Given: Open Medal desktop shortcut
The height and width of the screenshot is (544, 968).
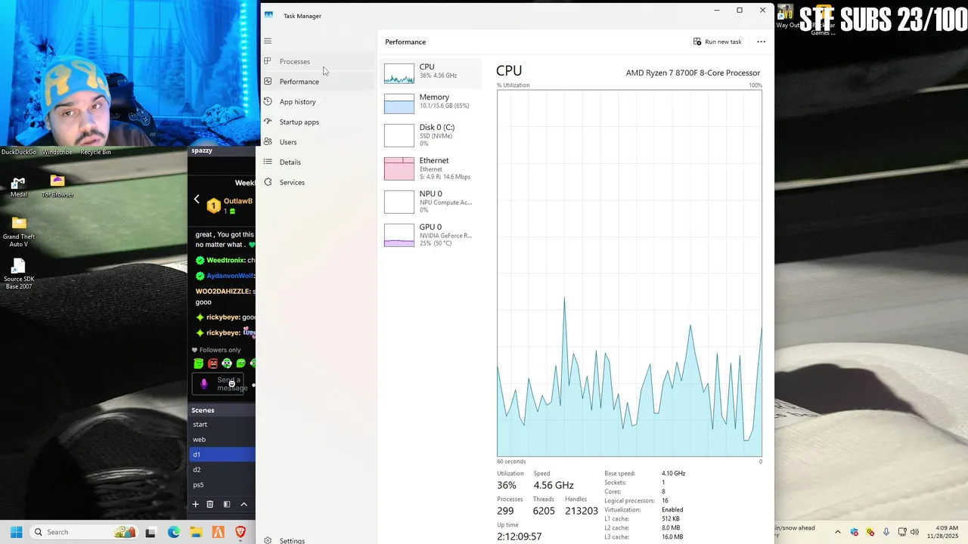Looking at the screenshot, I should pos(19,187).
